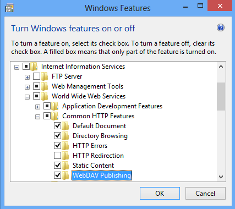Expand the Application Development Features node
This screenshot has height=209, width=235.
tap(37, 107)
